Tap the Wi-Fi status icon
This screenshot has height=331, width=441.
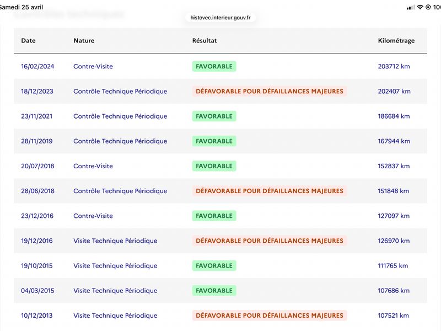pos(420,7)
